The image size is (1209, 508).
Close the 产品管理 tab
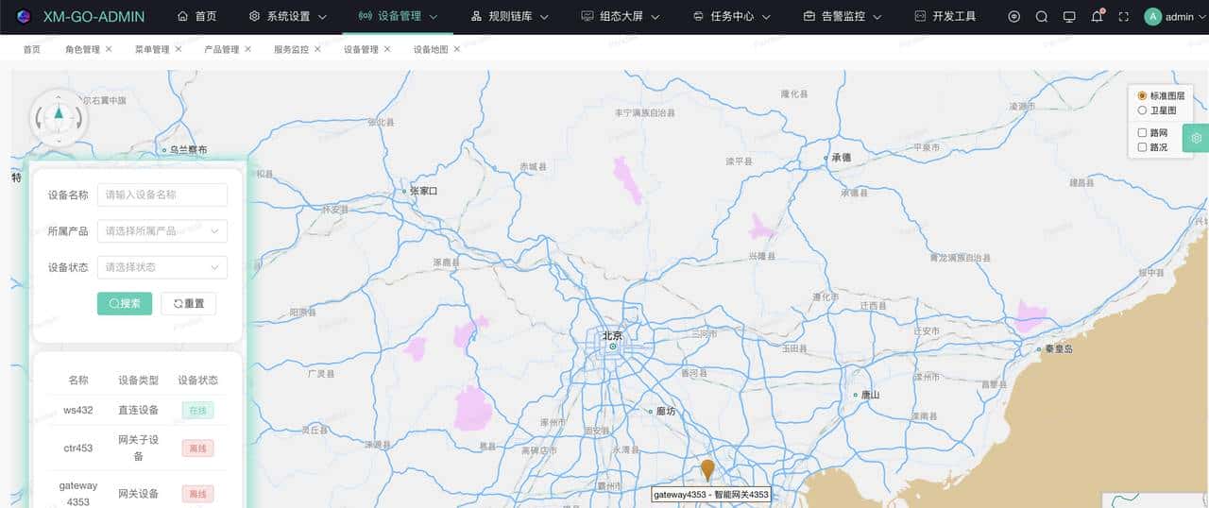coord(248,49)
